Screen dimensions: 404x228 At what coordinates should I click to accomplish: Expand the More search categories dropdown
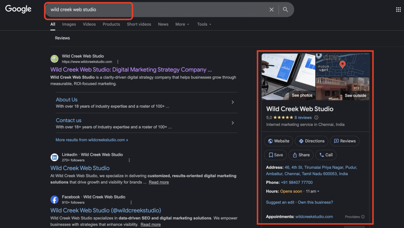pyautogui.click(x=182, y=24)
